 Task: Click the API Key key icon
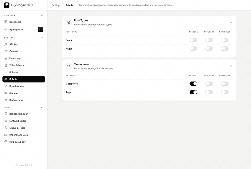[x=6, y=44]
